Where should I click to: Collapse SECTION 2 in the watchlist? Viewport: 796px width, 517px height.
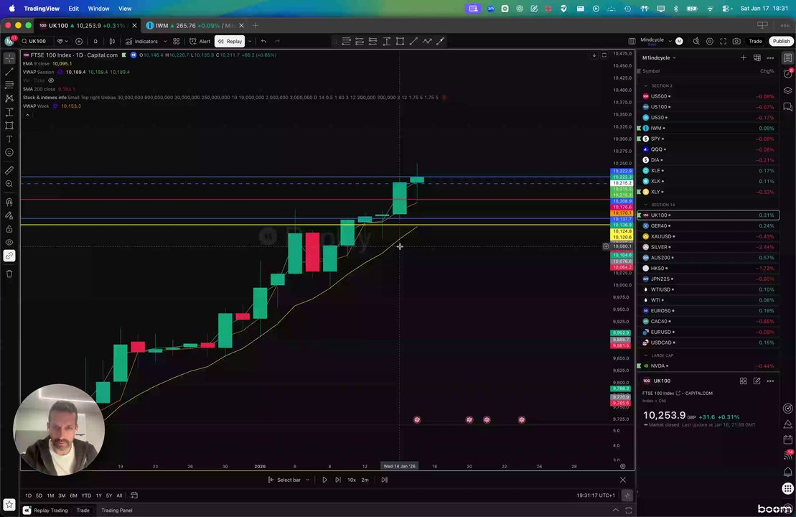[646, 86]
